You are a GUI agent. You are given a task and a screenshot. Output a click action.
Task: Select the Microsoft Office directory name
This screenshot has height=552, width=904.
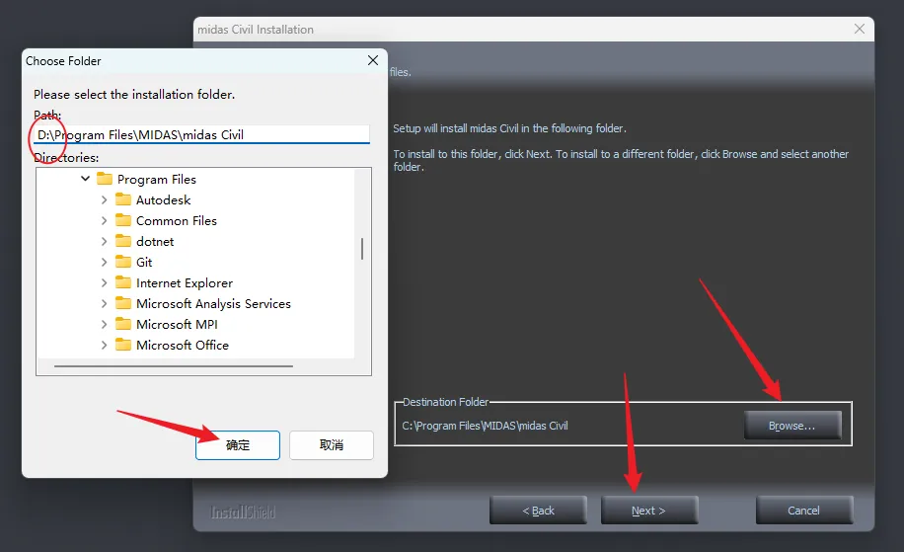[183, 346]
